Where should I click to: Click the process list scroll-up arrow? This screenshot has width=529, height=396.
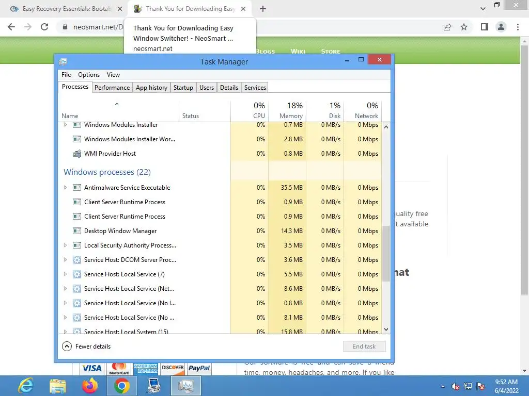[386, 127]
